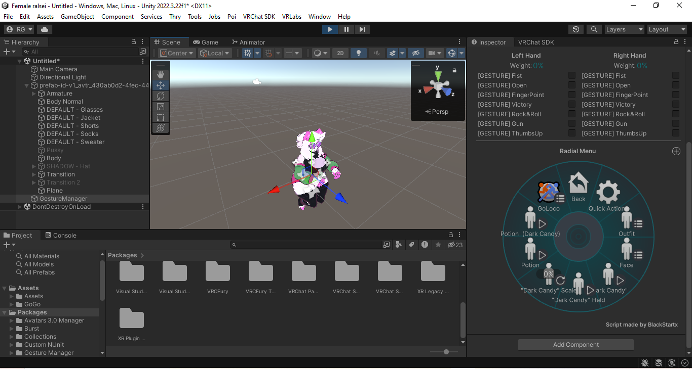The width and height of the screenshot is (692, 369).
Task: Open the Layers dropdown
Action: tap(625, 29)
